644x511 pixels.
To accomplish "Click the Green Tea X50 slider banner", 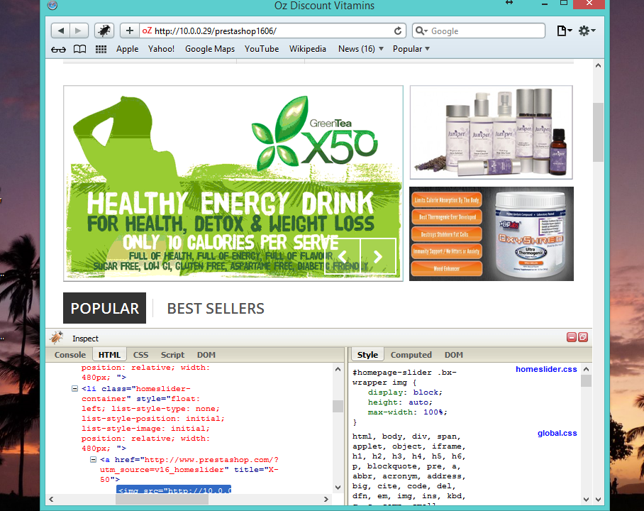I will click(x=233, y=183).
